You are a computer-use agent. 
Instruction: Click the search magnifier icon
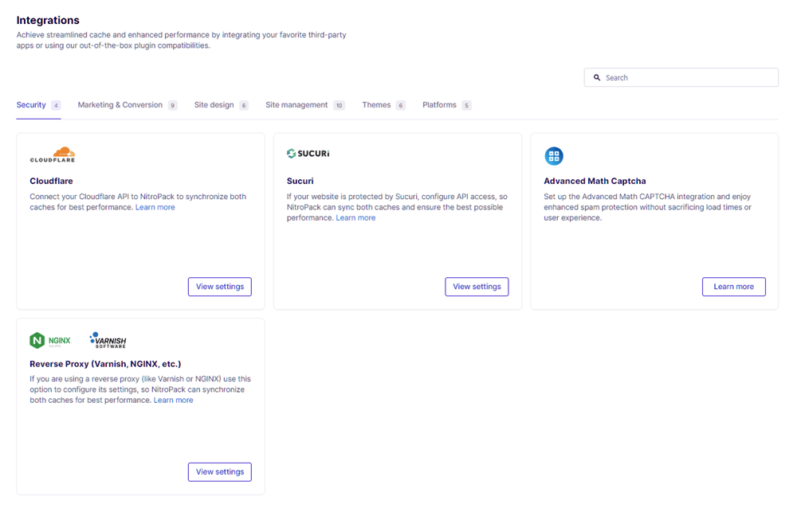point(597,77)
